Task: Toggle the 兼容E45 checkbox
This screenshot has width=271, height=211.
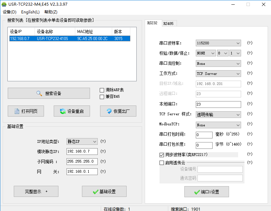Action: 102,97
